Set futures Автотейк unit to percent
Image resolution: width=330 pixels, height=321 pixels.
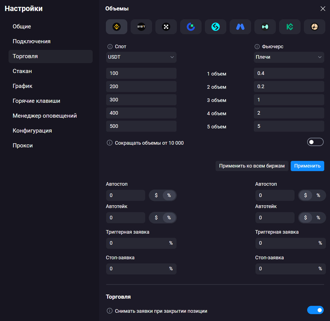coord(318,218)
